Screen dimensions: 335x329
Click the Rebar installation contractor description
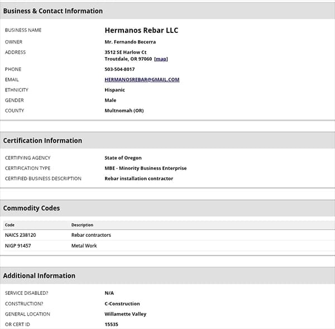coord(138,179)
